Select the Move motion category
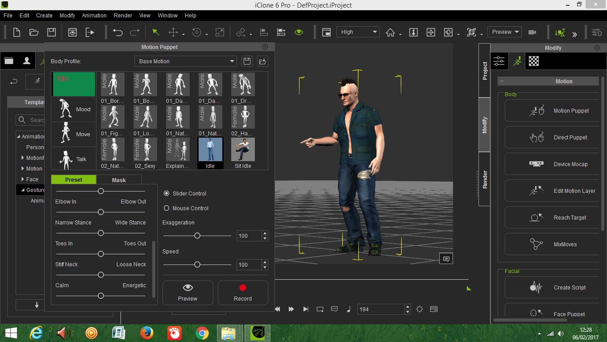The width and height of the screenshot is (607, 342). pyautogui.click(x=74, y=134)
